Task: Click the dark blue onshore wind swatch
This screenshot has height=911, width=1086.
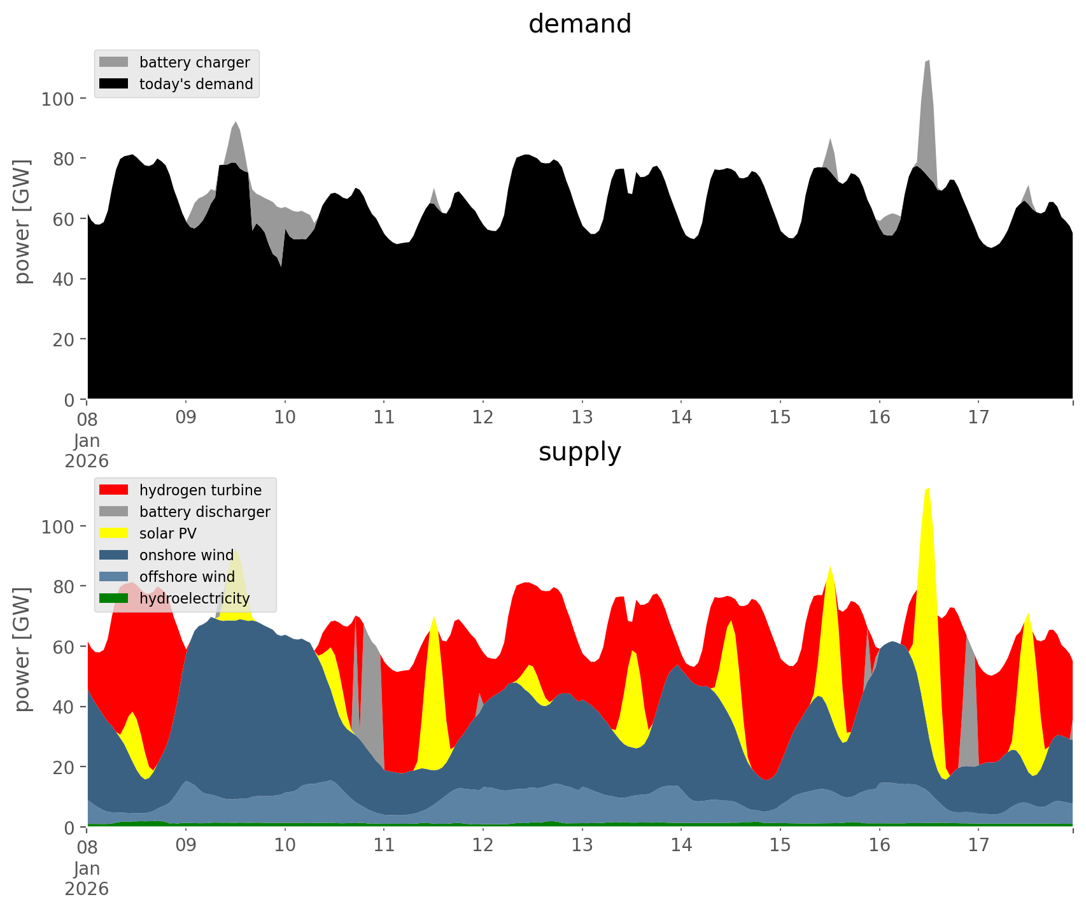Action: point(114,555)
